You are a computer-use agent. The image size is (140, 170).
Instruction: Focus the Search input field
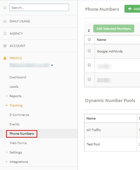[39, 7]
